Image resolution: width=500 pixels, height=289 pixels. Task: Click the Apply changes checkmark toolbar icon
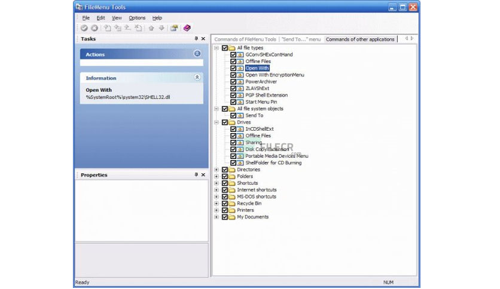pos(84,28)
